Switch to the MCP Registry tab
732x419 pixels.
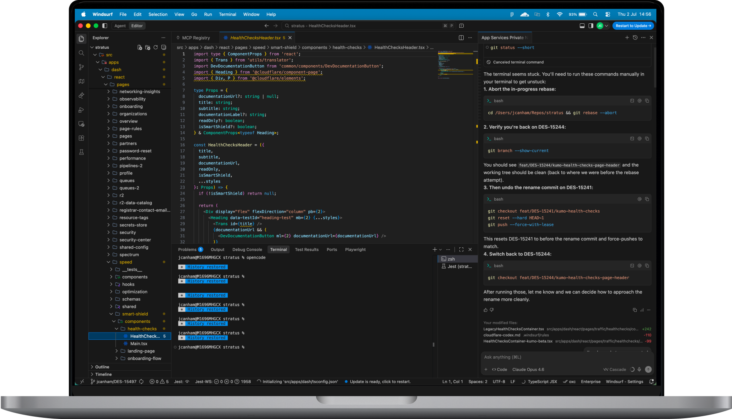[x=196, y=38]
